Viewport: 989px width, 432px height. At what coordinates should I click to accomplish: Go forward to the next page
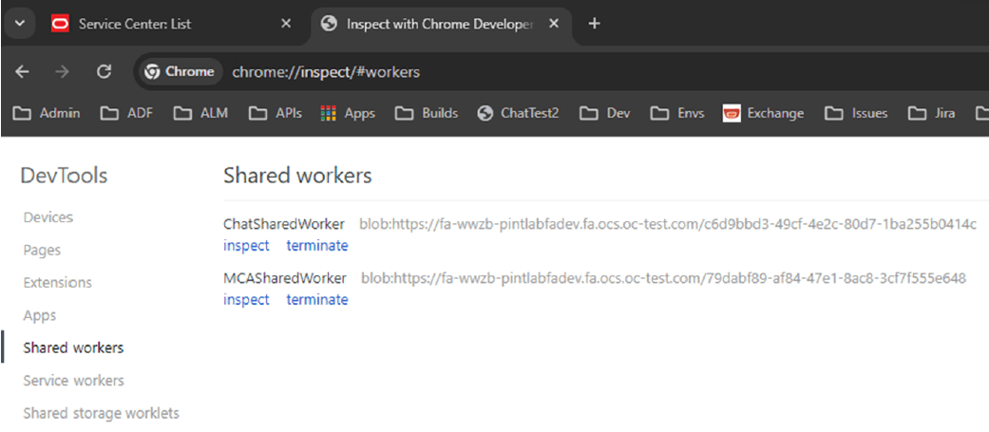click(62, 72)
